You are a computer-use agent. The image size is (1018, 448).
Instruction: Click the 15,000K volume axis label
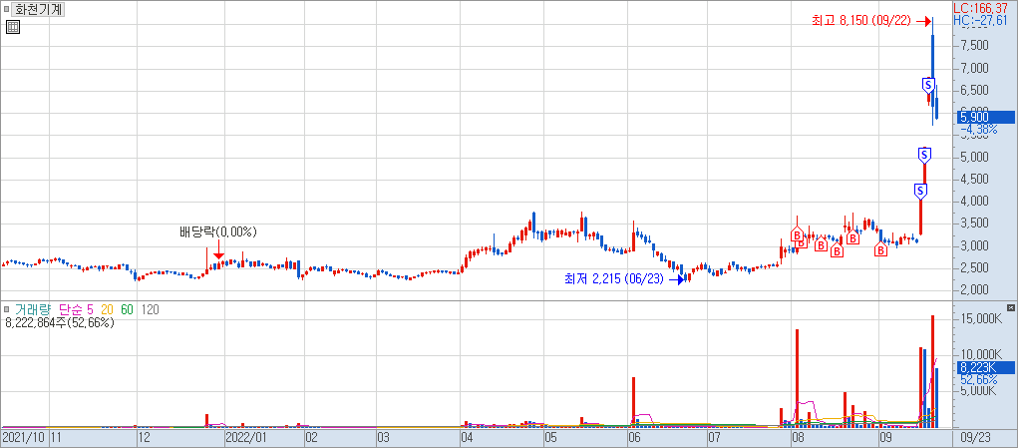click(980, 319)
